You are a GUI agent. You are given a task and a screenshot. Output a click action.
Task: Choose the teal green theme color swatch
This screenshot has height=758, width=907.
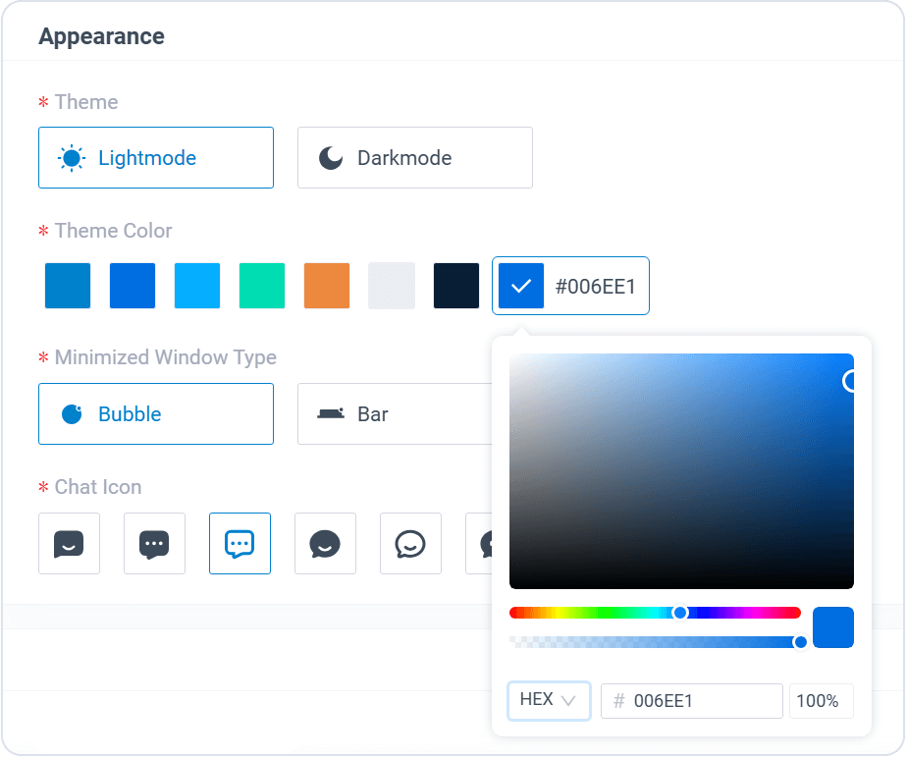[262, 286]
